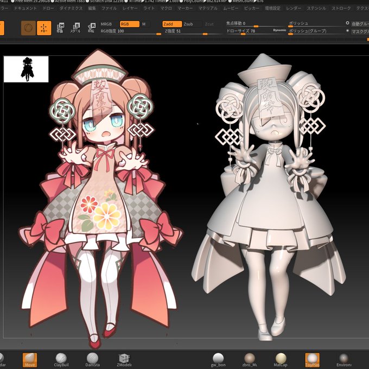Choose the Environment material sphere
The width and height of the screenshot is (369, 369).
point(344,360)
